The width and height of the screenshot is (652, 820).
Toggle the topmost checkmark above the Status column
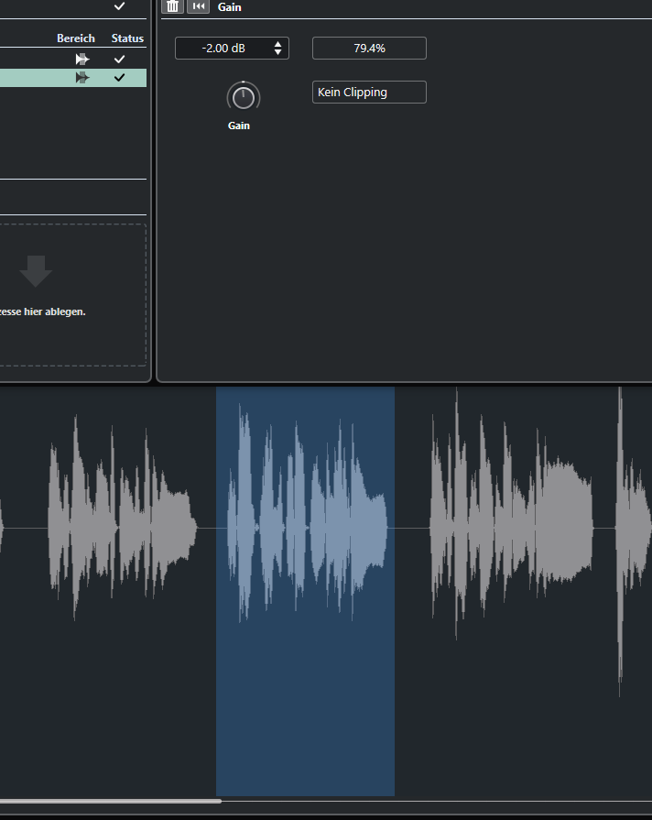tap(119, 6)
